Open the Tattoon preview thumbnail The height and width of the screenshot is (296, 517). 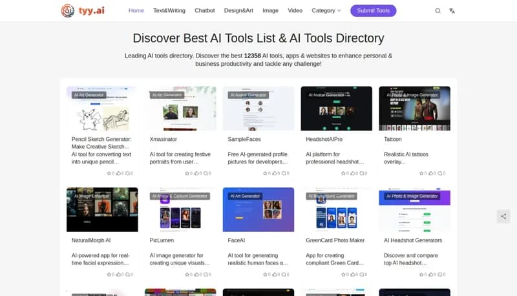click(414, 109)
